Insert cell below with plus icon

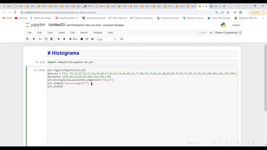click(34, 39)
